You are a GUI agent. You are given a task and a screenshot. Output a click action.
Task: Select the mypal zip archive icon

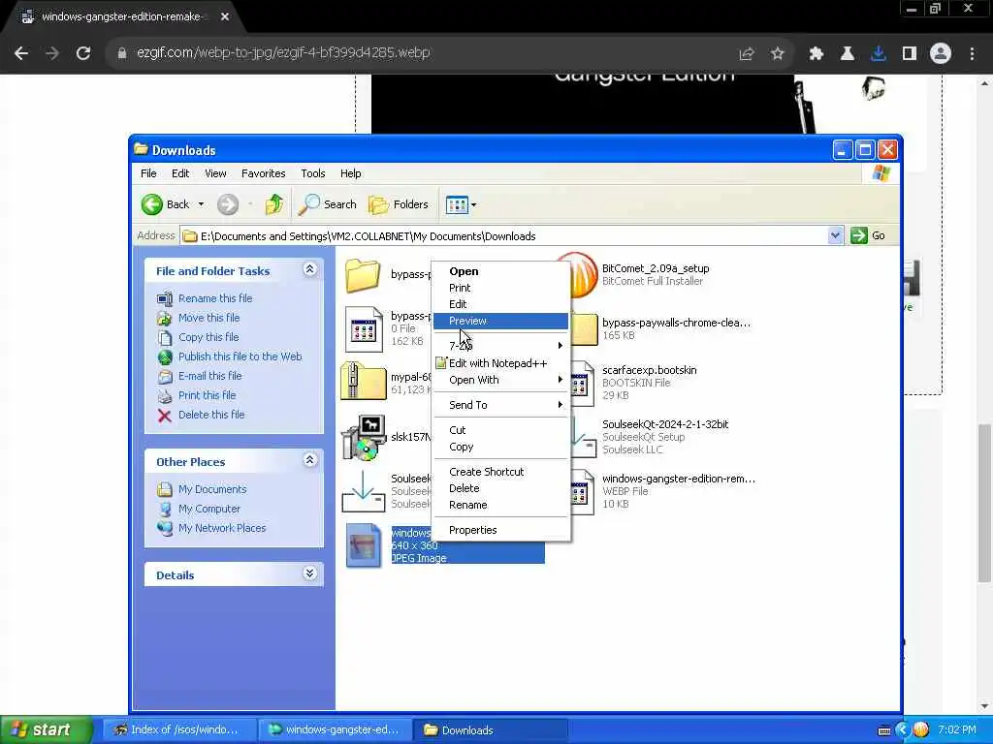coord(364,381)
